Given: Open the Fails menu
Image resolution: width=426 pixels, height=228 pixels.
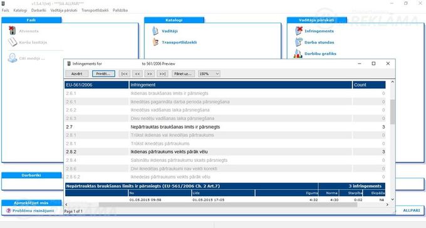Looking at the screenshot, I should click(5, 10).
